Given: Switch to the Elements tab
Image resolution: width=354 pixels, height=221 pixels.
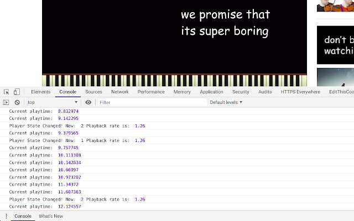Looking at the screenshot, I should tap(40, 92).
